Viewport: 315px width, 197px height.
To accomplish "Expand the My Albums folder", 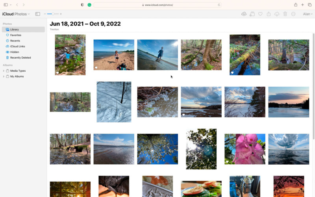I will point(4,76).
